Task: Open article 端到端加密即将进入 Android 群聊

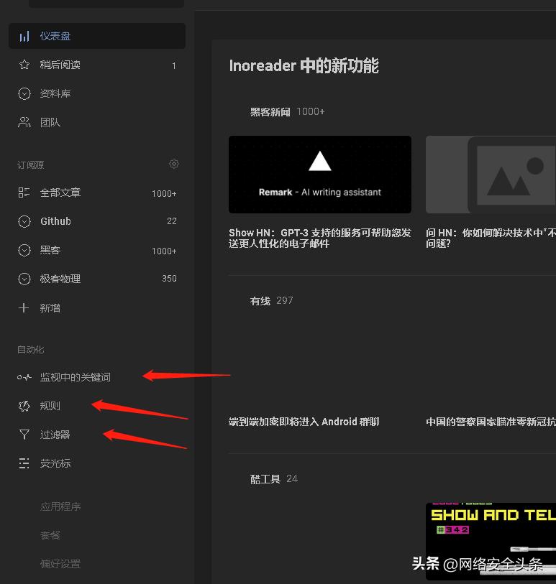Action: 304,422
